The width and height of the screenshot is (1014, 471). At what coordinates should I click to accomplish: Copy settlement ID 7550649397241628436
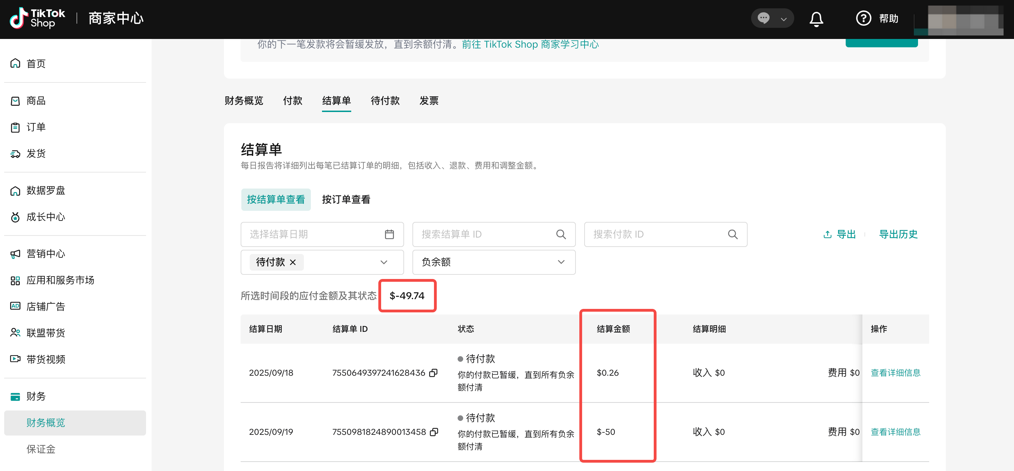(x=433, y=373)
